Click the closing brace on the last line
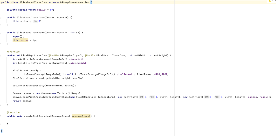Screen dimensions: 276x136 coord(1,131)
